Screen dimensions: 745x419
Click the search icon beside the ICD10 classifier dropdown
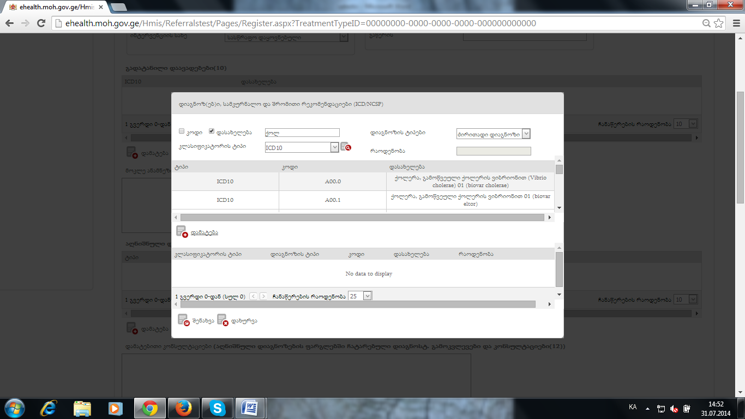(345, 147)
